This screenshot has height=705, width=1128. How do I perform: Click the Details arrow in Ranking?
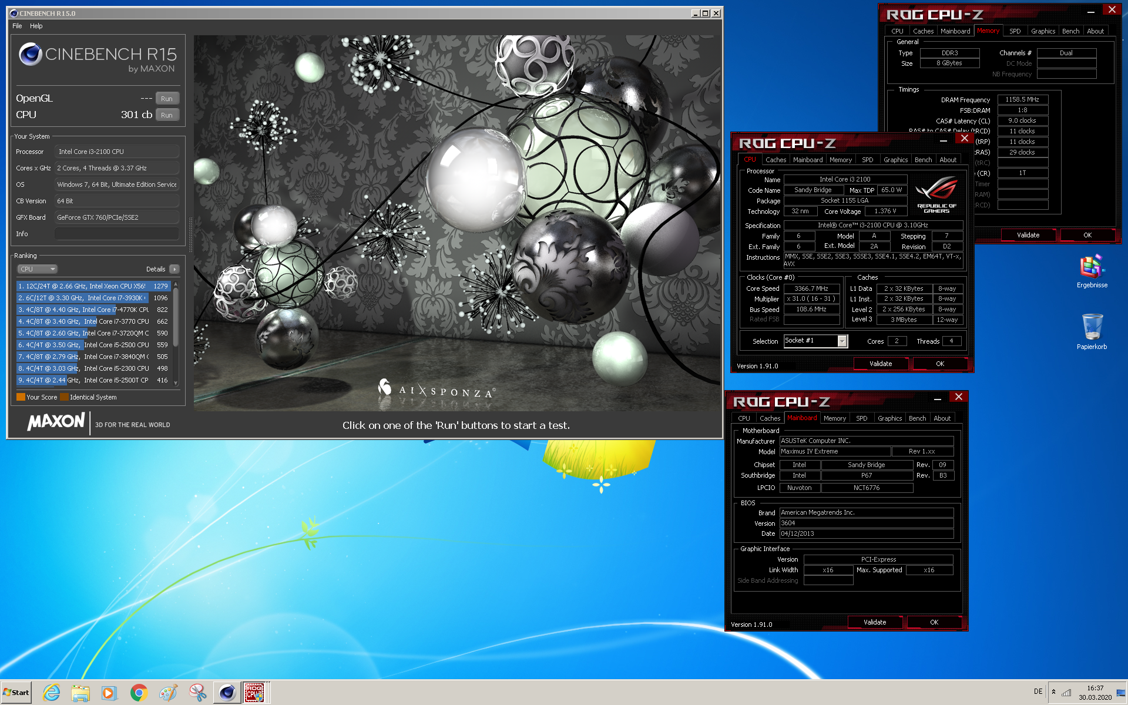tap(174, 269)
